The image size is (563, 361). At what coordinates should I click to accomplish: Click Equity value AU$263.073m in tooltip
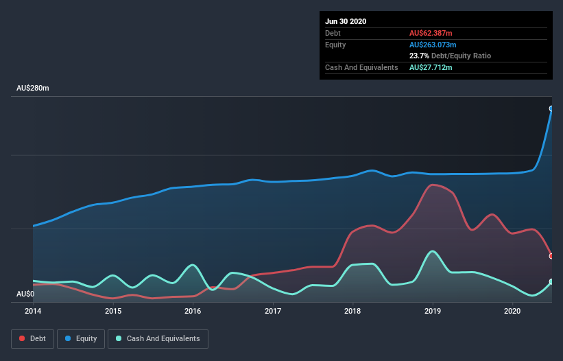433,45
